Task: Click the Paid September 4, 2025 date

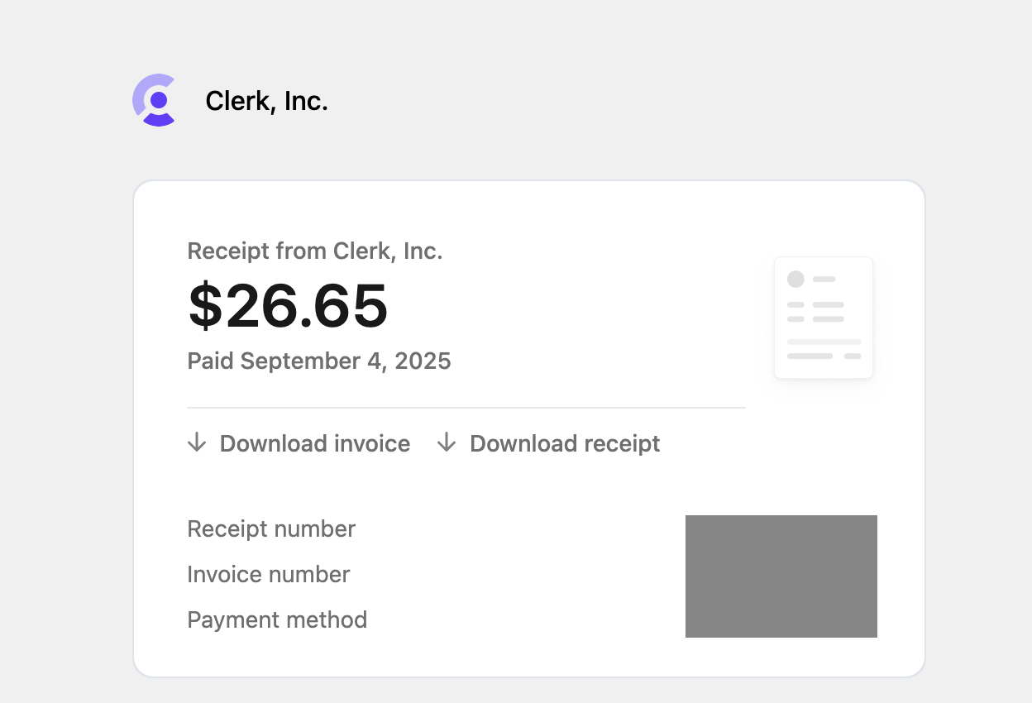Action: [x=319, y=361]
